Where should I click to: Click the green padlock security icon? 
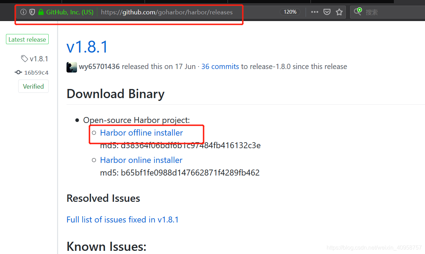click(x=41, y=12)
